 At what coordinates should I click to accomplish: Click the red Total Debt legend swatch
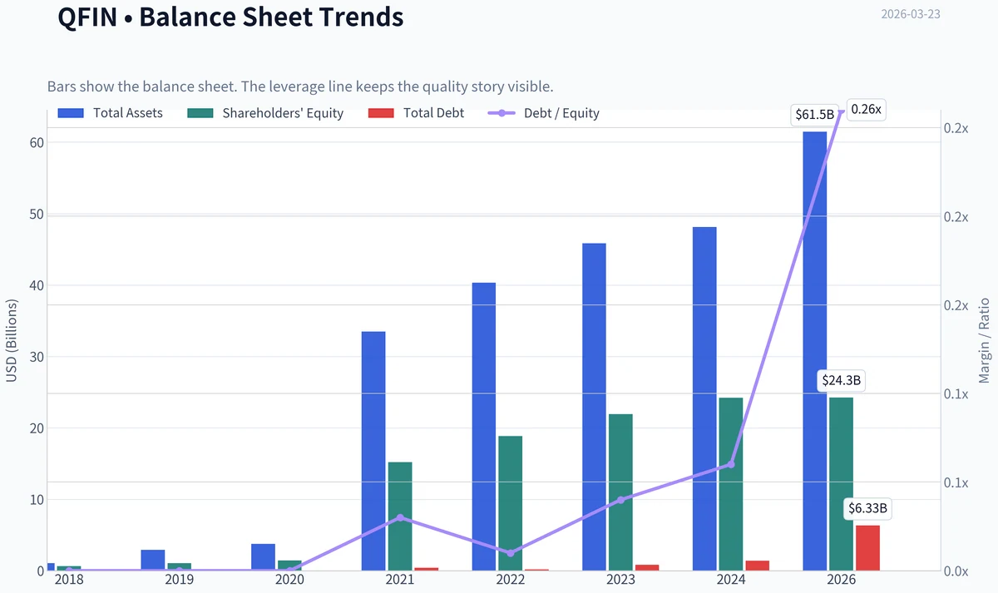pos(381,113)
